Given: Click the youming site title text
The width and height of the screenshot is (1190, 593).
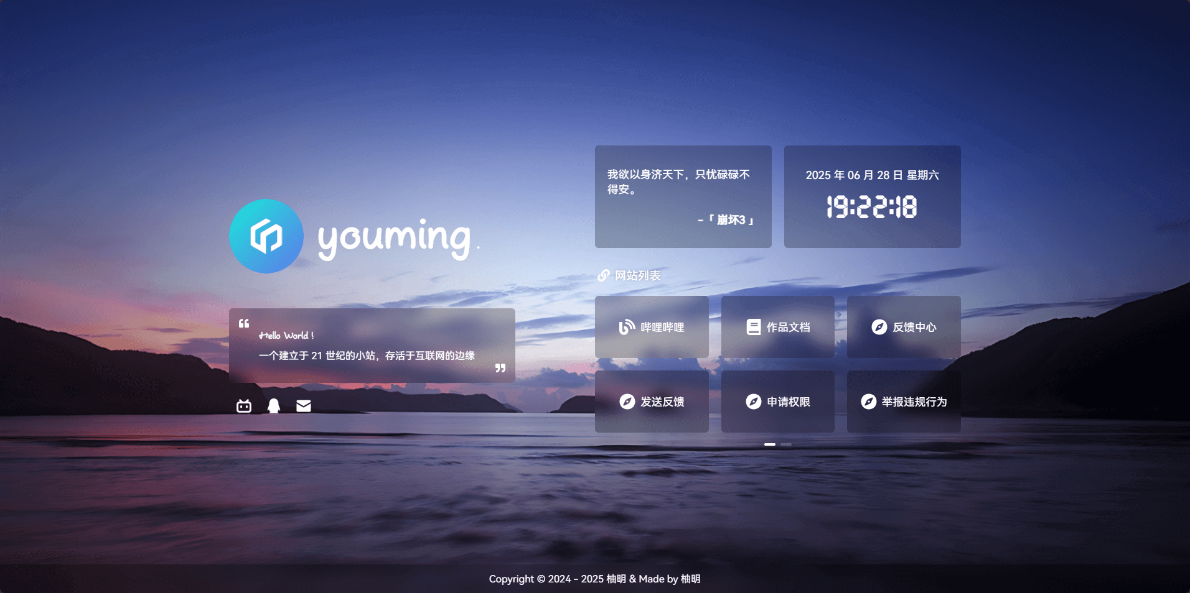Looking at the screenshot, I should (395, 237).
